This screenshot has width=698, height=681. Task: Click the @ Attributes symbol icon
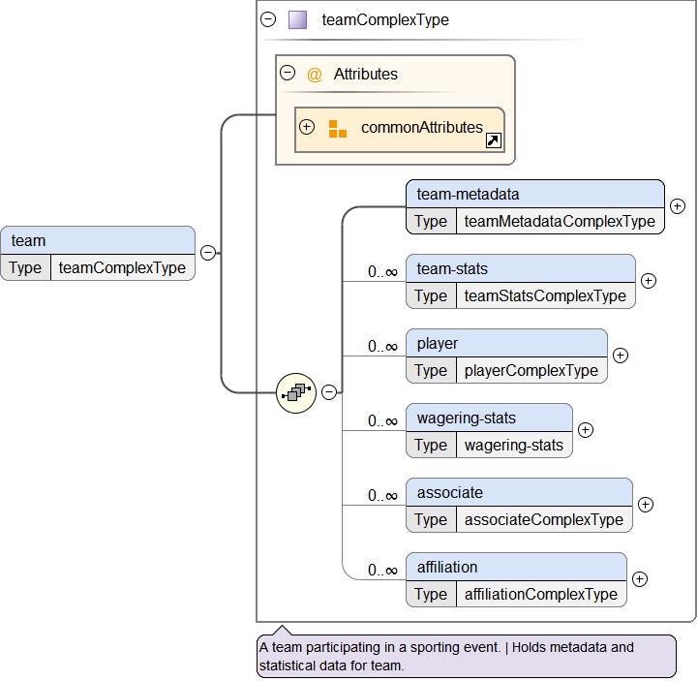tap(314, 75)
